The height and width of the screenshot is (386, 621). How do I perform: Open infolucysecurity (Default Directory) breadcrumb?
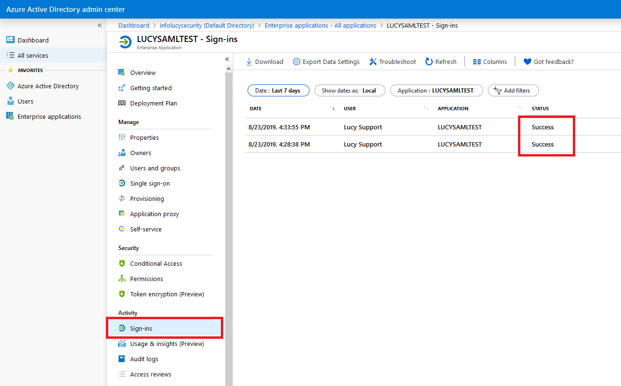pos(207,25)
